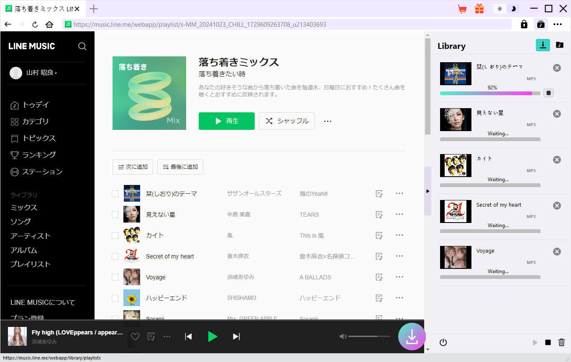Image resolution: width=571 pixels, height=362 pixels.
Task: Mute with the speaker volume icon
Action: (x=343, y=337)
